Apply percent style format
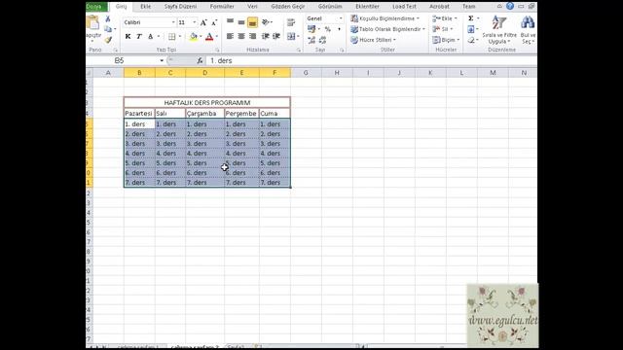The height and width of the screenshot is (350, 623). coord(327,29)
